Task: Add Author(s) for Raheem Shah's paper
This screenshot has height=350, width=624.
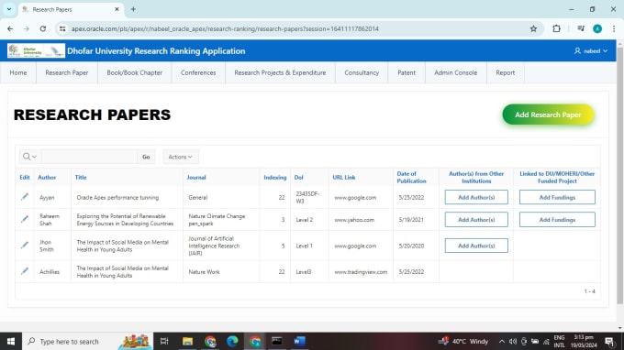Action: point(476,219)
